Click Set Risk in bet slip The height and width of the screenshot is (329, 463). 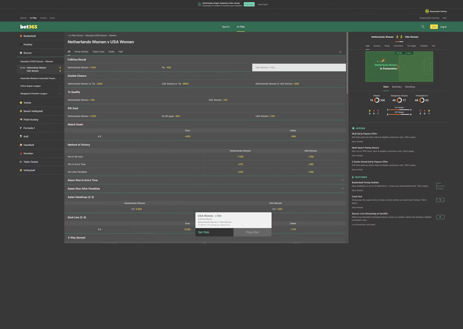tap(214, 232)
